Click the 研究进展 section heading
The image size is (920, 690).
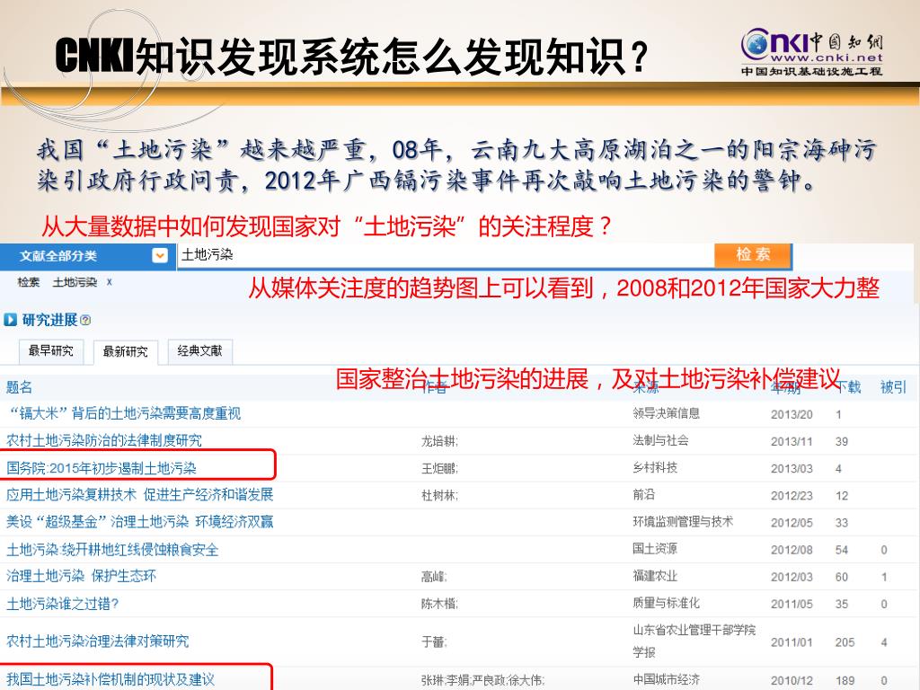50,320
